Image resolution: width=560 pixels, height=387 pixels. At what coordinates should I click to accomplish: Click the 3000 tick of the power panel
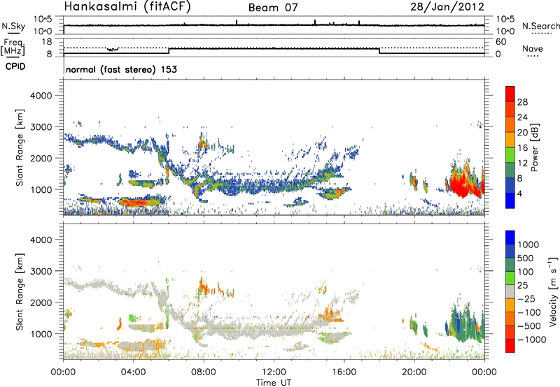tap(41, 127)
